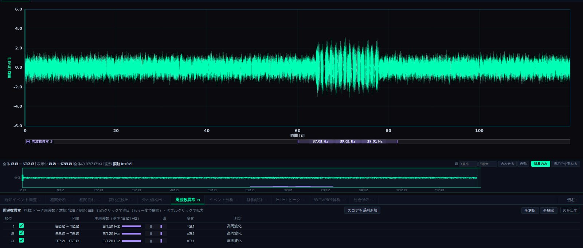Toggle the 対象のみ display mode
The height and width of the screenshot is (248, 583).
pos(540,164)
